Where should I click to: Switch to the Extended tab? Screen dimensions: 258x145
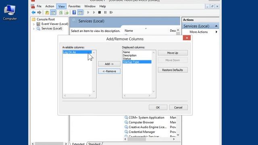click(x=78, y=144)
